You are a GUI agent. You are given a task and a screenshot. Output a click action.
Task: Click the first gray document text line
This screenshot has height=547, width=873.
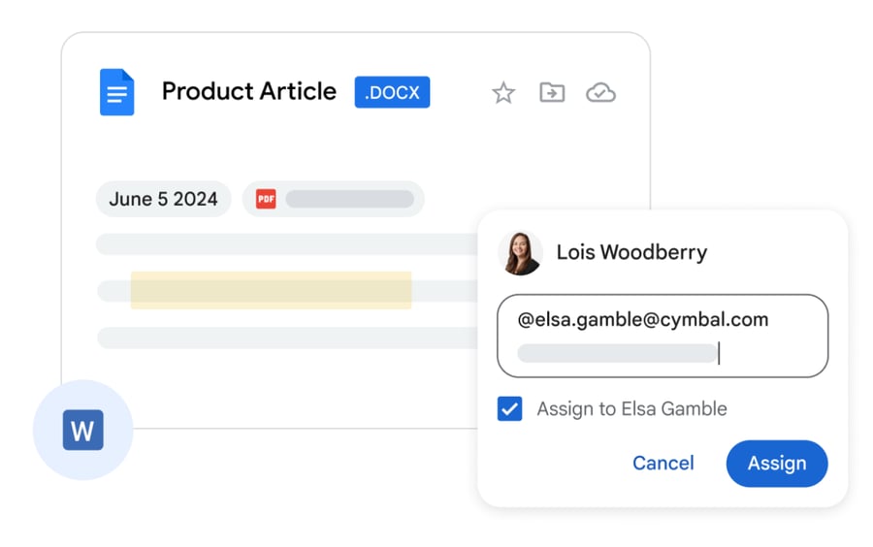click(287, 243)
